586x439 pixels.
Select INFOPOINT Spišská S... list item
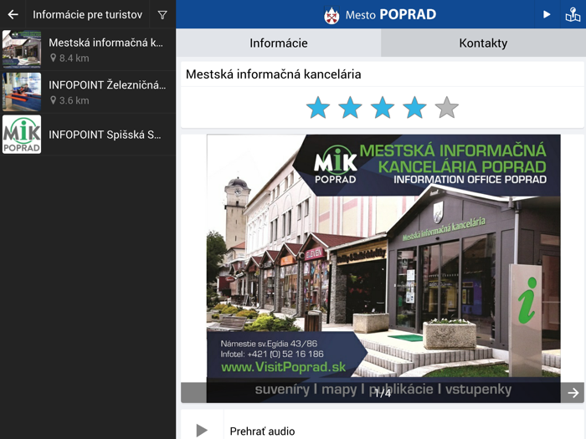click(88, 135)
